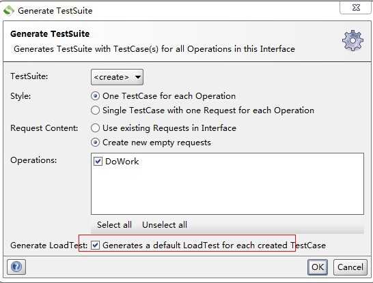The width and height of the screenshot is (373, 283).
Task: Select Single TestCase with one Request option
Action: [95, 110]
